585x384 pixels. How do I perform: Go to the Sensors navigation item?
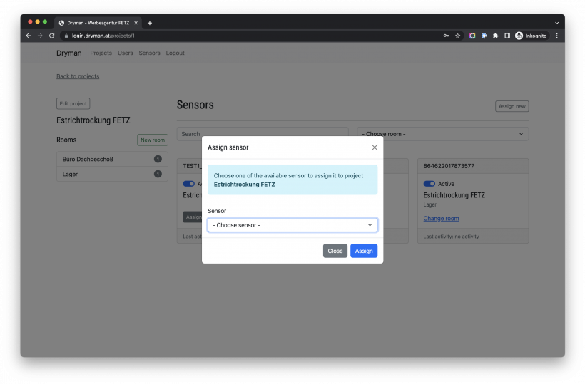(x=149, y=53)
